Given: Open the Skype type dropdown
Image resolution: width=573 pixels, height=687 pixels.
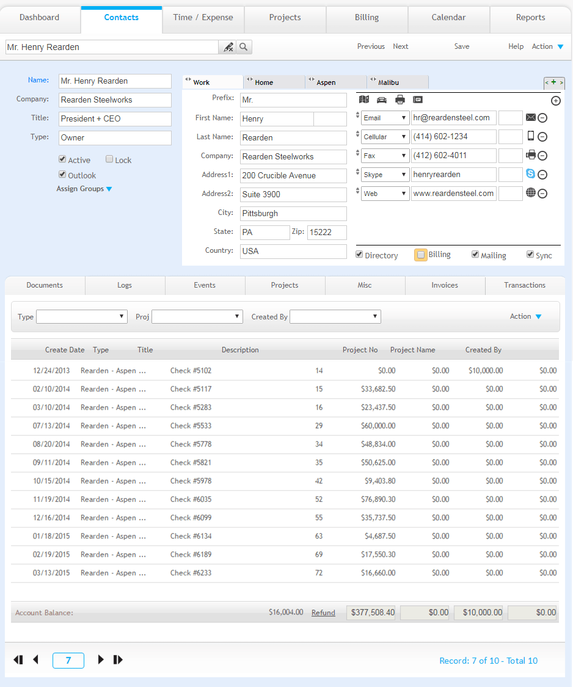Looking at the screenshot, I should 384,175.
